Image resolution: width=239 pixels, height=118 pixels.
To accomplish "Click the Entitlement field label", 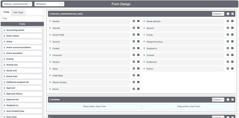I will pos(152,62).
